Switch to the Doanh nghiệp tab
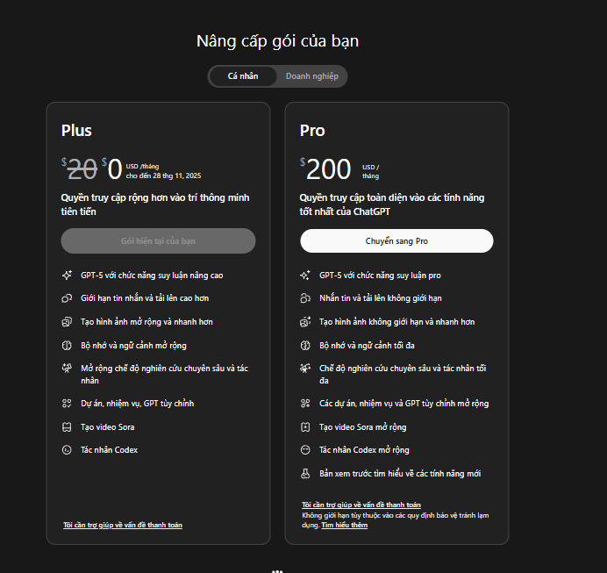 [311, 76]
